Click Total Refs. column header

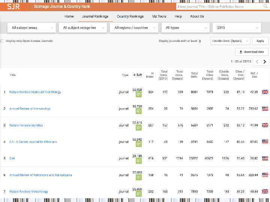[194, 75]
